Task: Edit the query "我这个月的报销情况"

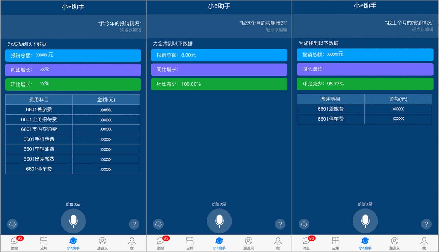Action: 263,23
